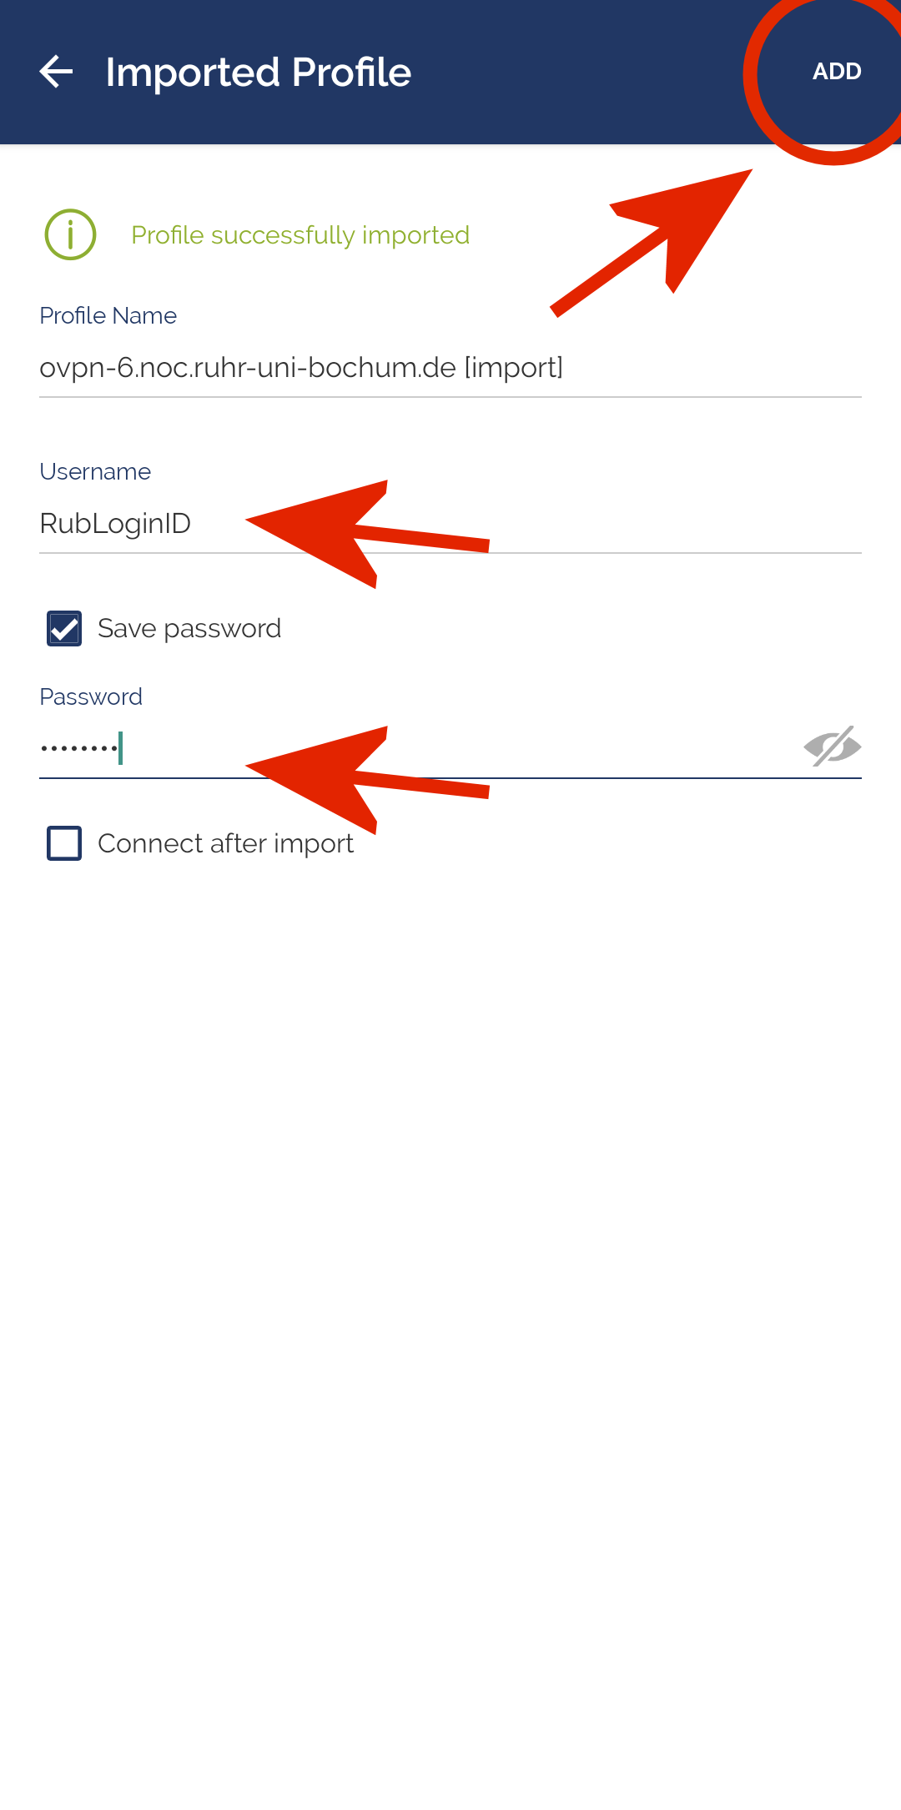Select the Username field containing RubLoginID
Viewport: 901px width, 1810px height.
point(450,524)
